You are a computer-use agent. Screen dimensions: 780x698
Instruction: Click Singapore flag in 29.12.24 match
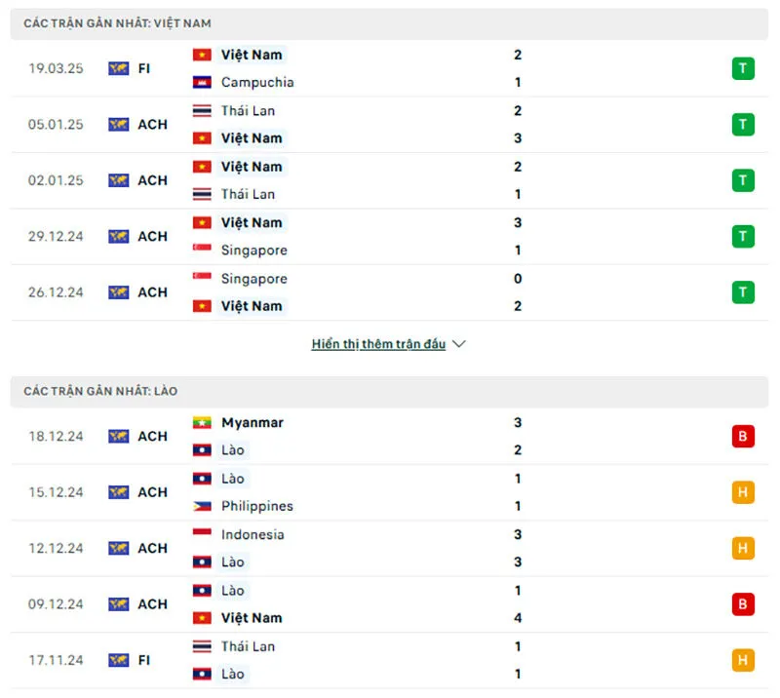[202, 250]
